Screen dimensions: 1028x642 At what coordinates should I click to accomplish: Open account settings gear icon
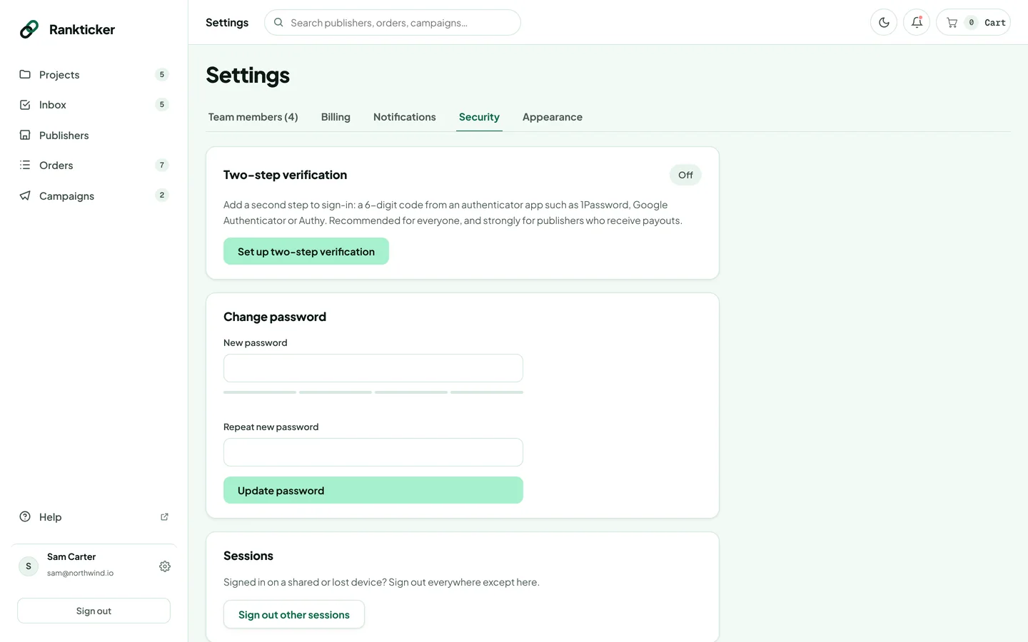coord(165,566)
